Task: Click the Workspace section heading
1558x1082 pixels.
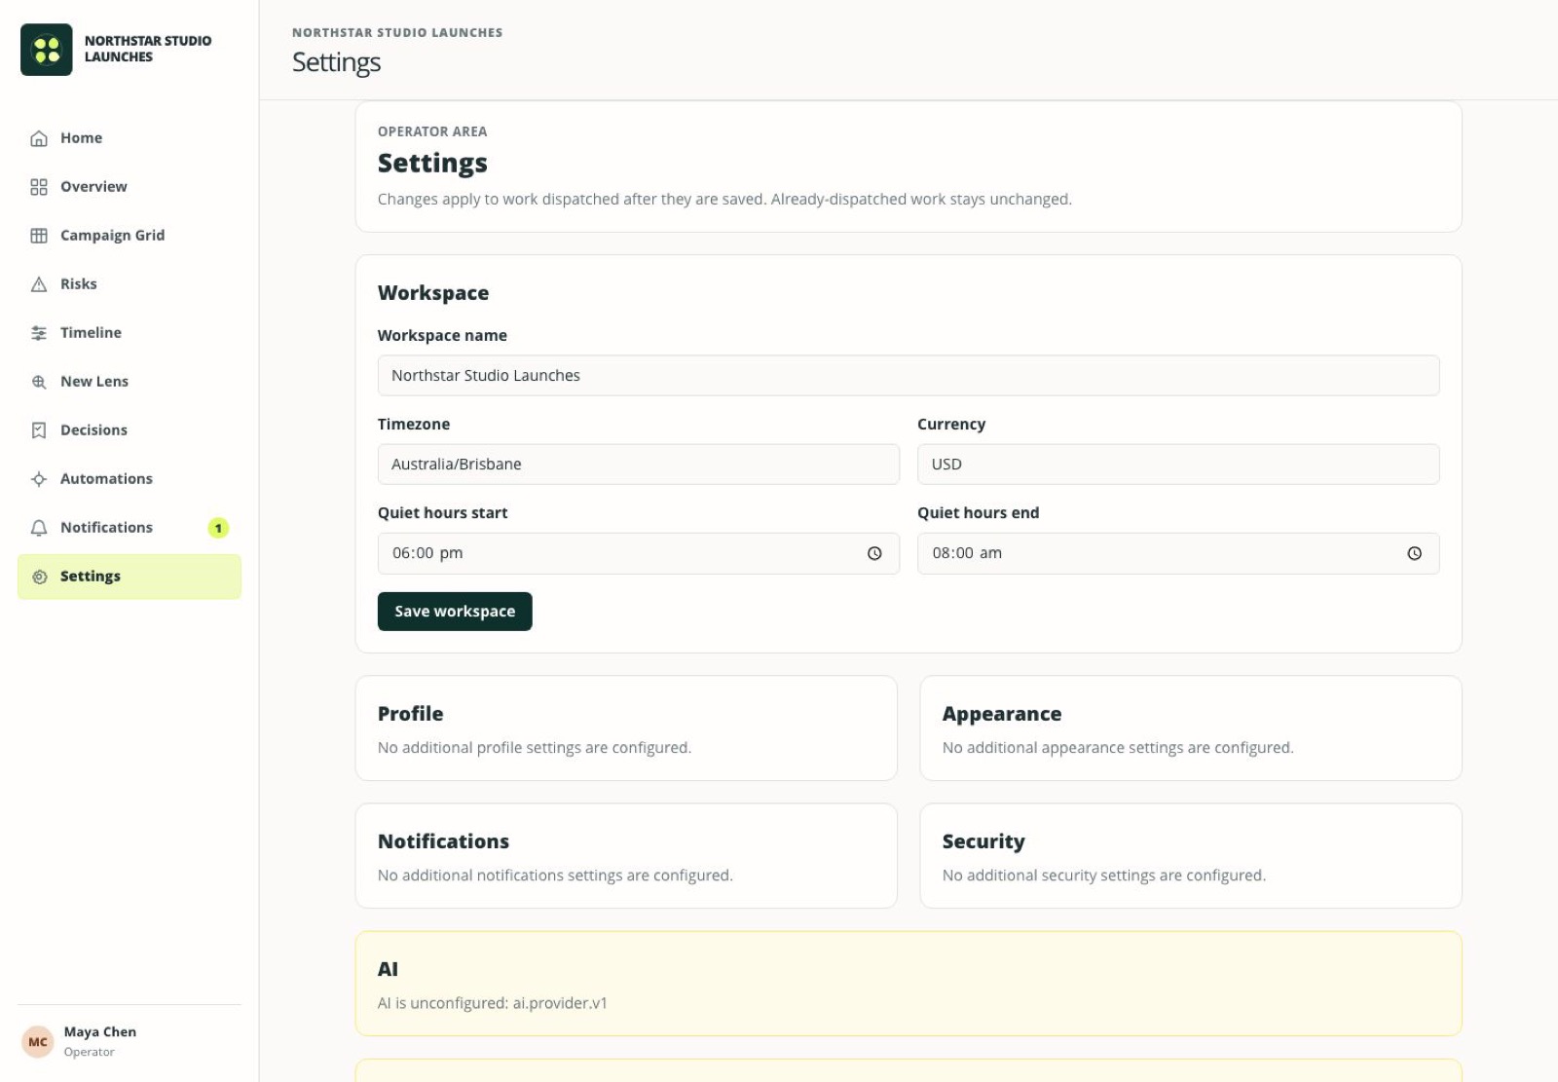Action: point(433,293)
